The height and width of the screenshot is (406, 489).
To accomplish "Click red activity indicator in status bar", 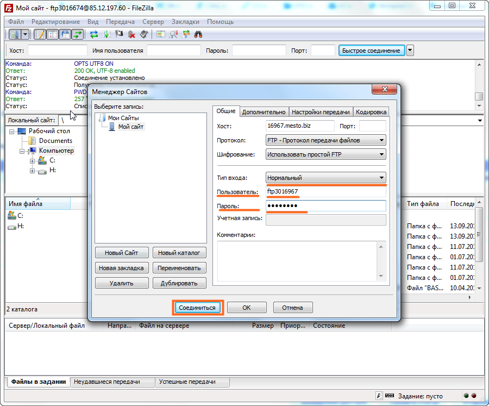I will [x=474, y=396].
